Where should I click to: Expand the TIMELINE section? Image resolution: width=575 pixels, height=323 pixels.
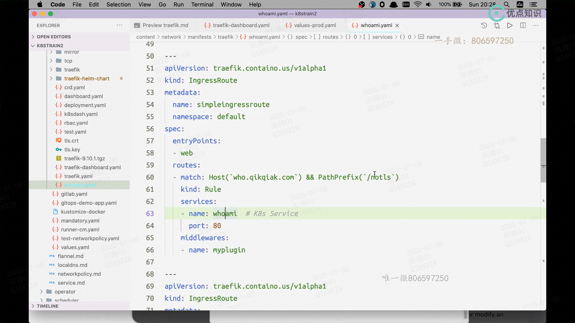coord(48,306)
